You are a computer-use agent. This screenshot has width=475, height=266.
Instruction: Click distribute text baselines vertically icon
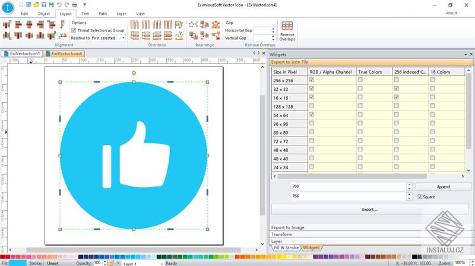(179, 36)
